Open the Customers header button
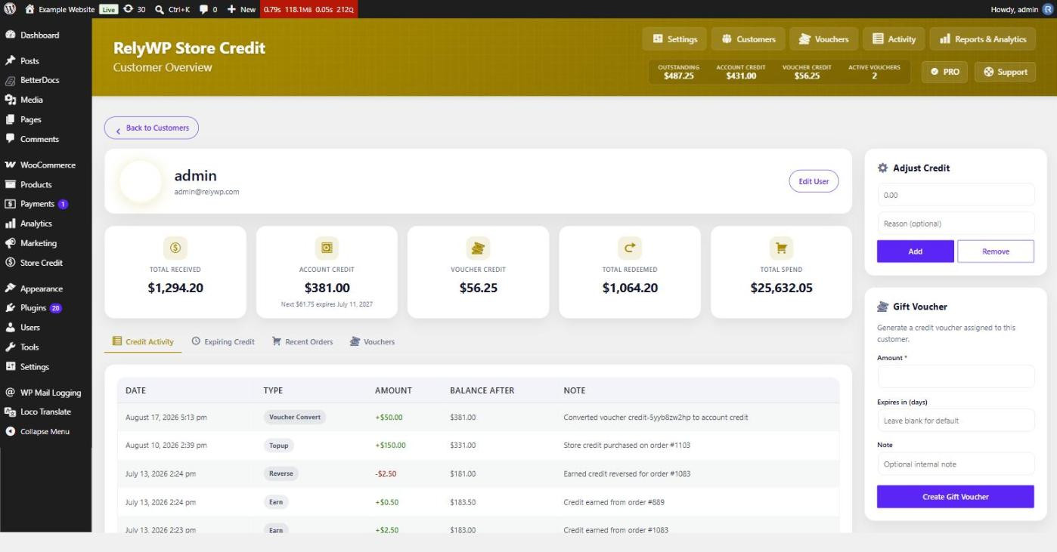 click(749, 39)
